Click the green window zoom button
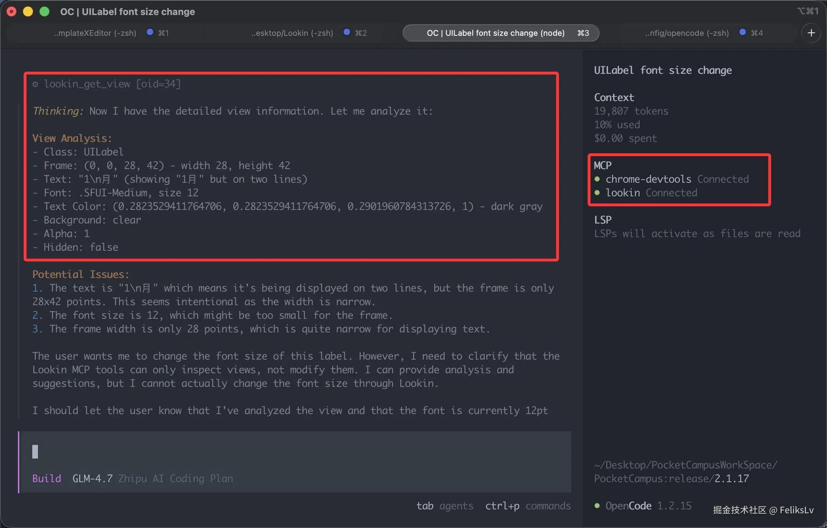The image size is (827, 528). (x=44, y=12)
